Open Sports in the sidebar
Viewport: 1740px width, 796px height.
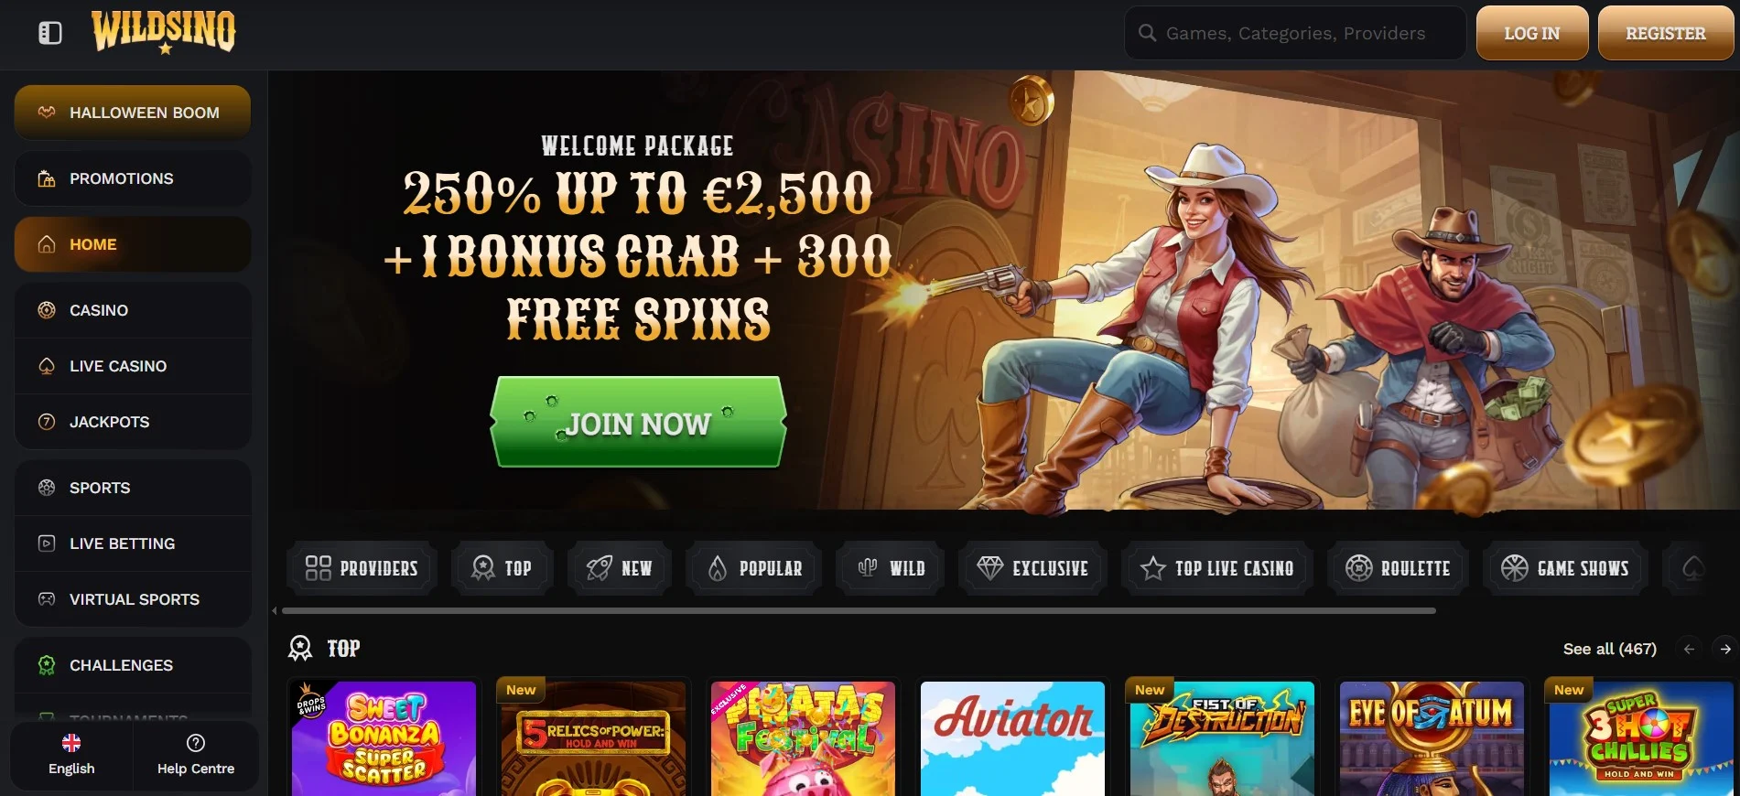[x=133, y=488]
